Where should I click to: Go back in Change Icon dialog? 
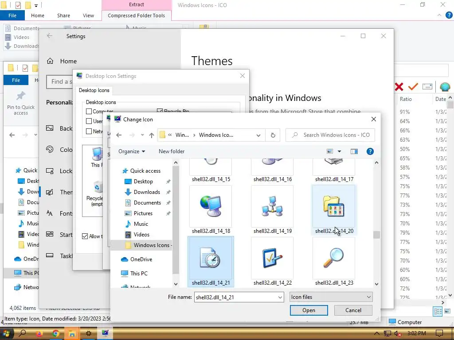pos(119,135)
